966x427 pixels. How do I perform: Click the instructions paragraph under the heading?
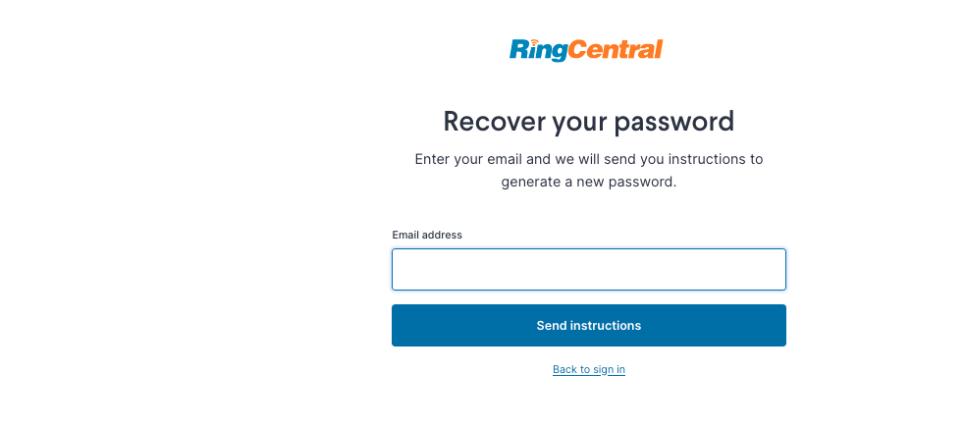click(x=589, y=171)
